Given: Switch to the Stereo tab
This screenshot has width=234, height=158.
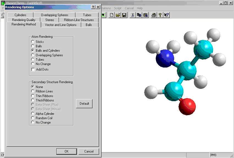Looking at the screenshot, I should (49, 20).
